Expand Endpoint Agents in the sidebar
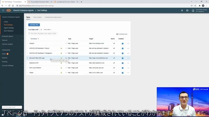The width and height of the screenshot is (209, 117). click(x=22, y=36)
